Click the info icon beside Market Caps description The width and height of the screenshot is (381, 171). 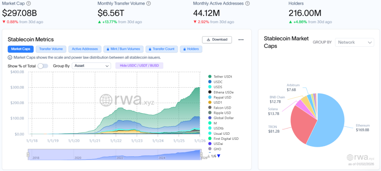(10, 57)
